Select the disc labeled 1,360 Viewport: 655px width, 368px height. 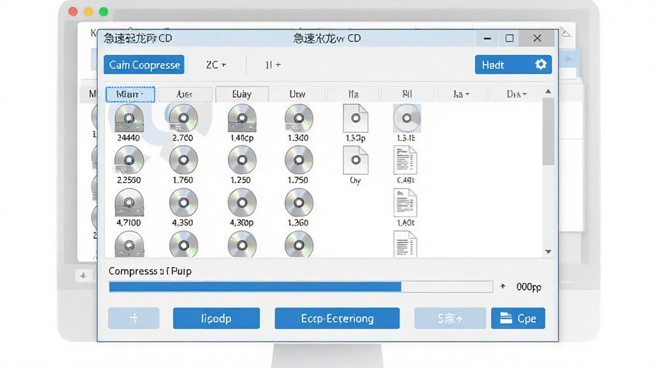pos(299,203)
